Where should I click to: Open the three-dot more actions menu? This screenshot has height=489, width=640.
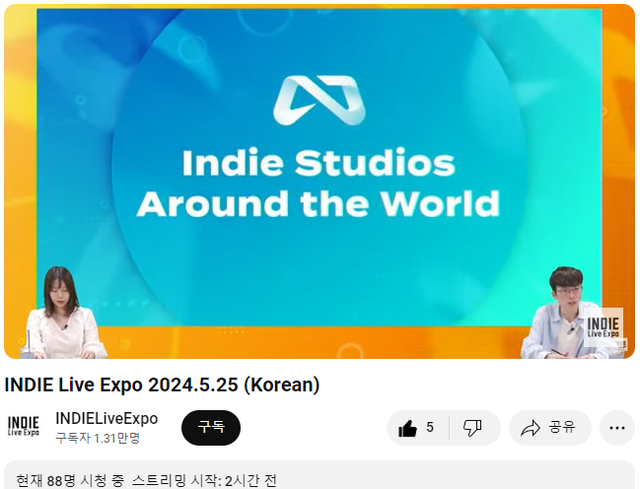pyautogui.click(x=616, y=428)
